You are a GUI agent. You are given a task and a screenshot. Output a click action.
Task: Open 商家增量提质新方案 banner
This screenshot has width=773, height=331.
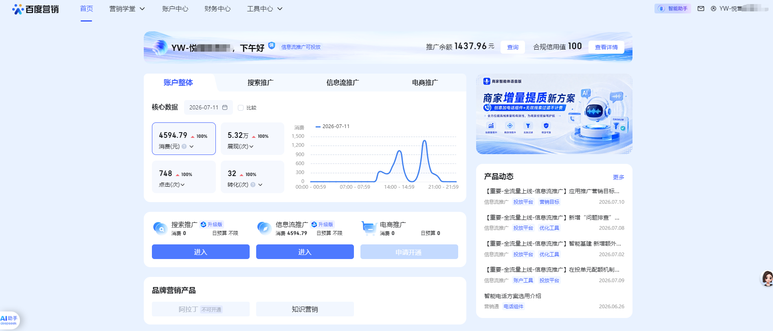click(554, 114)
